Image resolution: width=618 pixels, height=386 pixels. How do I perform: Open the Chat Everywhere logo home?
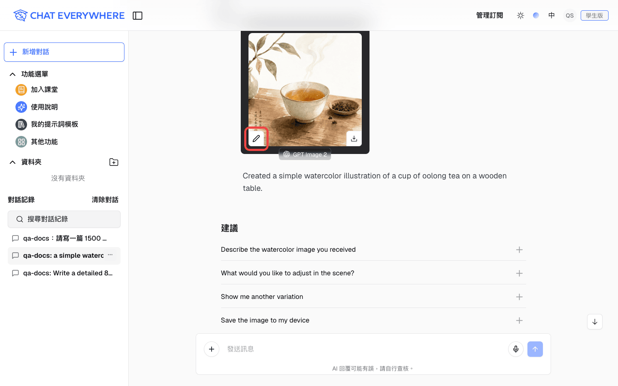pyautogui.click(x=69, y=15)
